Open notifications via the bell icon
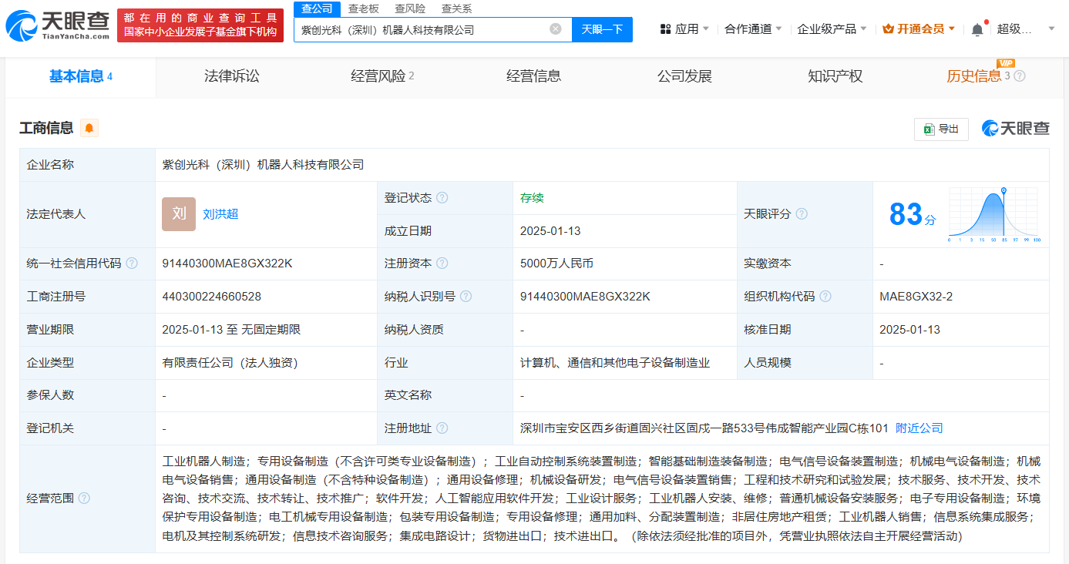This screenshot has width=1069, height=564. point(977,29)
